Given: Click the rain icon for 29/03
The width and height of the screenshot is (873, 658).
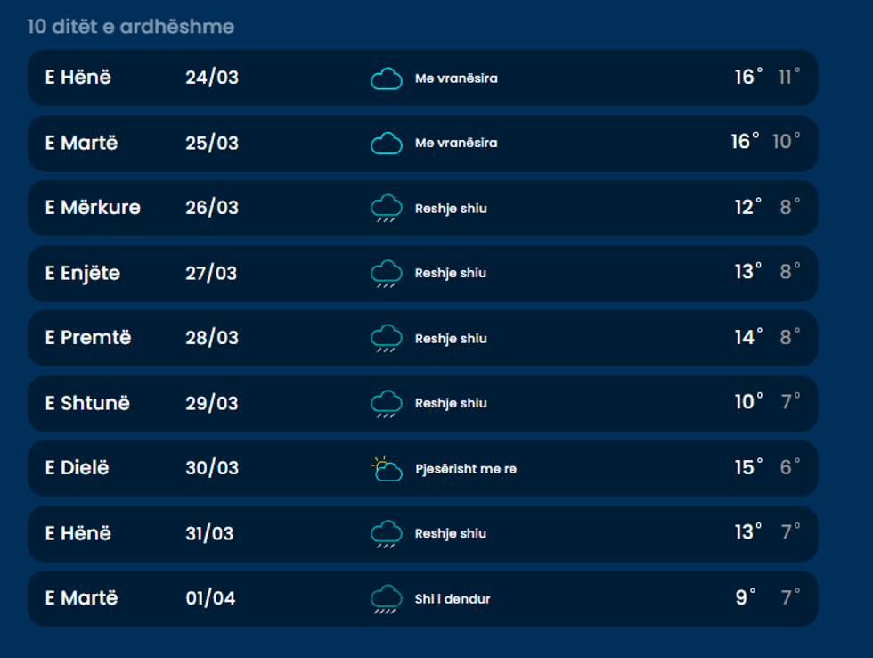Looking at the screenshot, I should click(x=386, y=403).
